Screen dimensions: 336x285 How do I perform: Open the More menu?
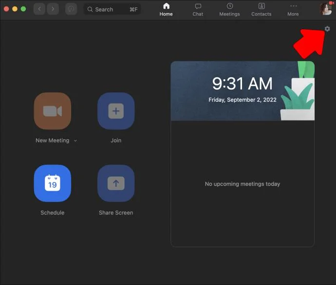coord(293,10)
